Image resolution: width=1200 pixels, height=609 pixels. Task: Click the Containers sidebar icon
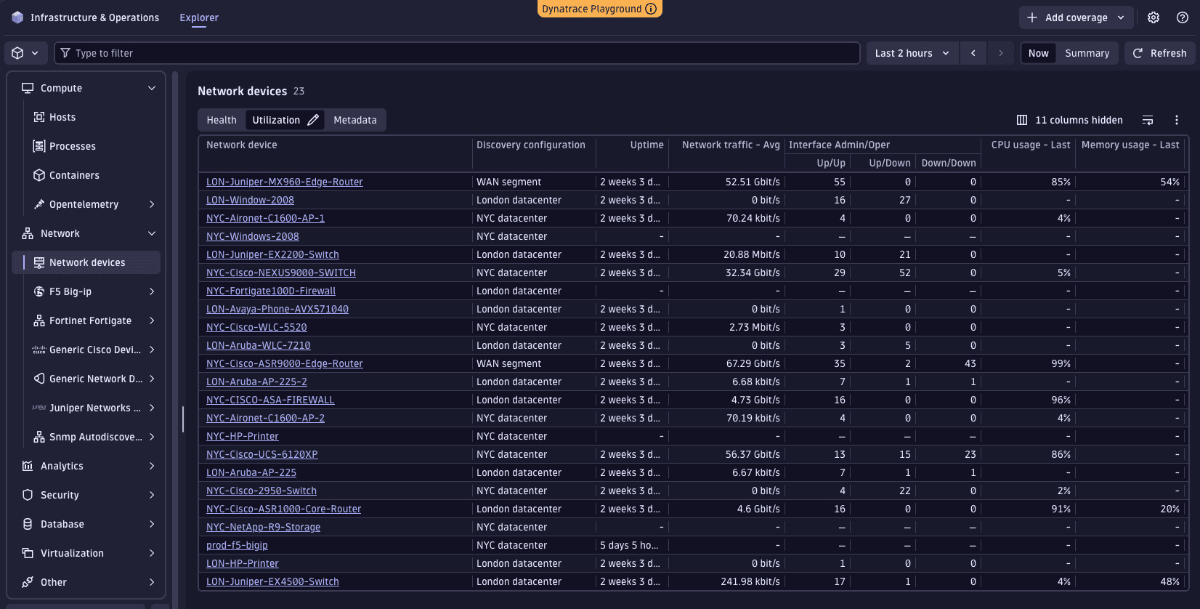tap(39, 175)
